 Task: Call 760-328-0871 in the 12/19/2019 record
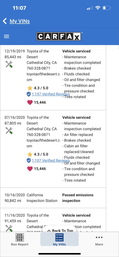tap(38, 68)
